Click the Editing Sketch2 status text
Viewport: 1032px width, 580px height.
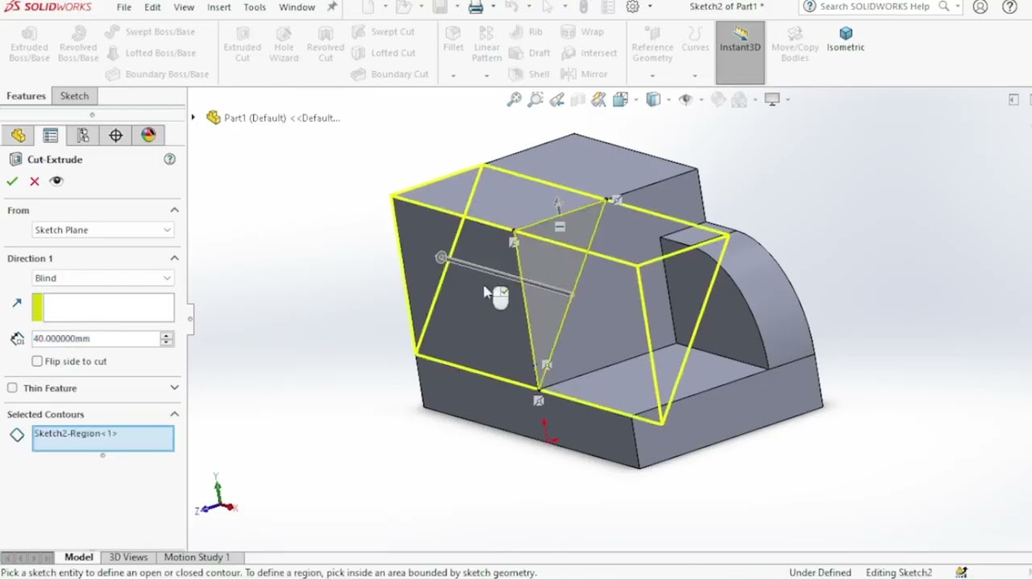tap(899, 573)
